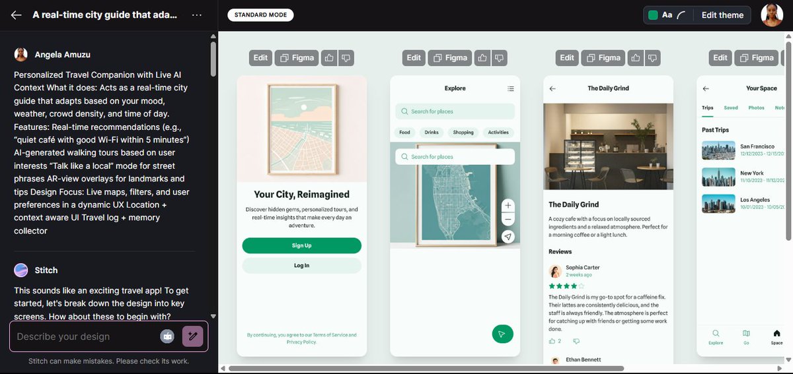Click the top Search for places field
Image resolution: width=793 pixels, height=374 pixels.
(455, 111)
